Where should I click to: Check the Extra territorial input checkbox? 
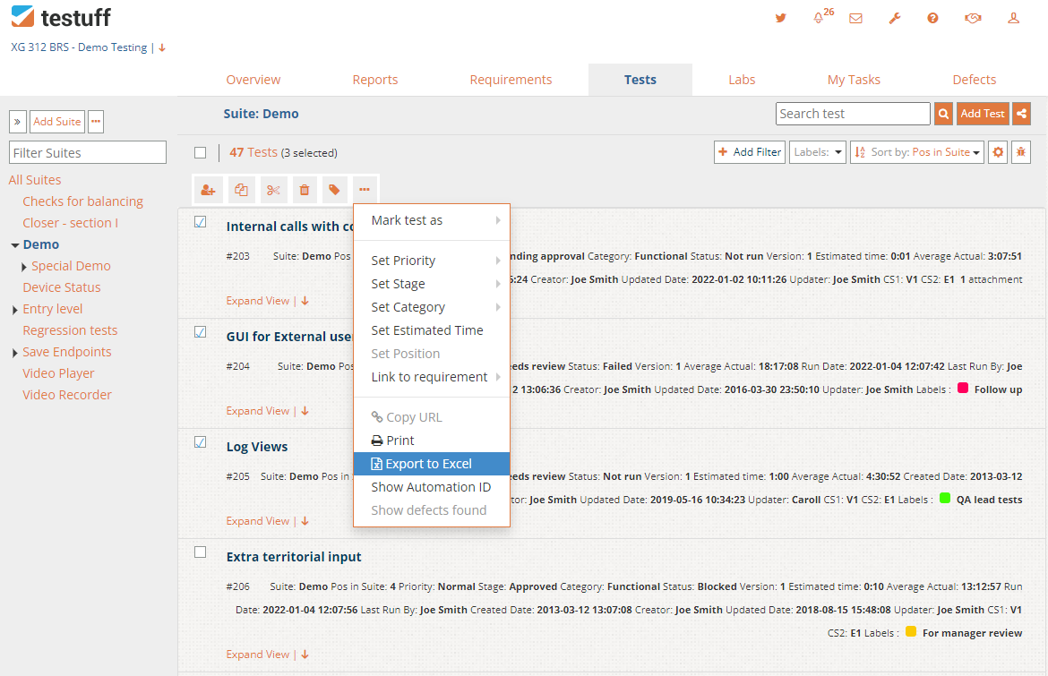[200, 552]
